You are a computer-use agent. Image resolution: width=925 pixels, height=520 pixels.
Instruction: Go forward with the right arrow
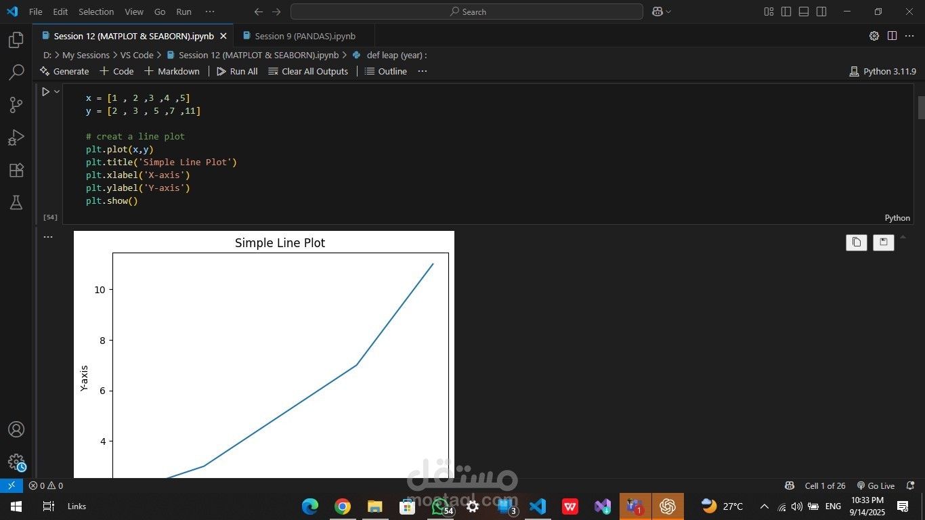(x=276, y=12)
